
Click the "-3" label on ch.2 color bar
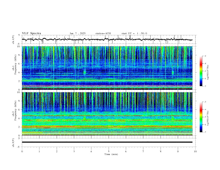point(205,102)
